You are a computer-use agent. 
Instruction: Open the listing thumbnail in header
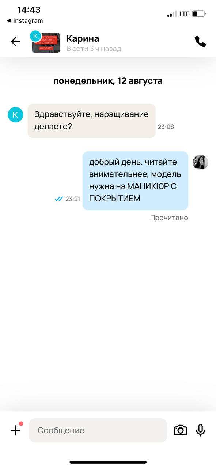coord(46,43)
